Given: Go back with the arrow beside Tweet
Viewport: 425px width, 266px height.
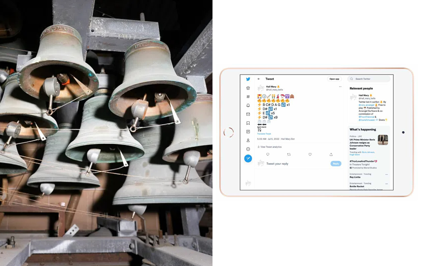Looking at the screenshot, I should click(x=259, y=79).
